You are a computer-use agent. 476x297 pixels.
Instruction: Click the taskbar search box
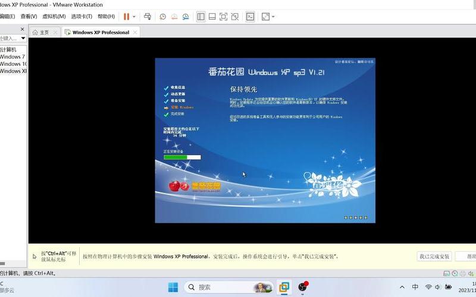229,287
